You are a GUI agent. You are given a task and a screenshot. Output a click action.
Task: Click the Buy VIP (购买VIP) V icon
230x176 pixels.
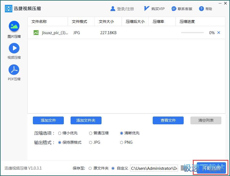click(147, 9)
